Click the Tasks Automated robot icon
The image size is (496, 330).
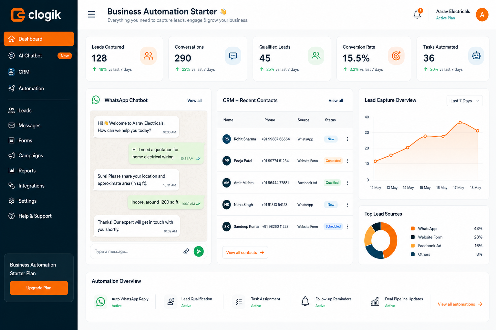476,56
